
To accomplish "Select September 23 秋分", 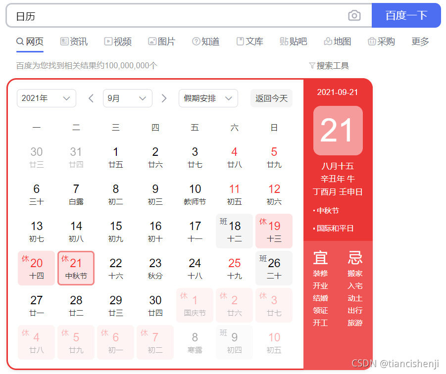I will [155, 268].
